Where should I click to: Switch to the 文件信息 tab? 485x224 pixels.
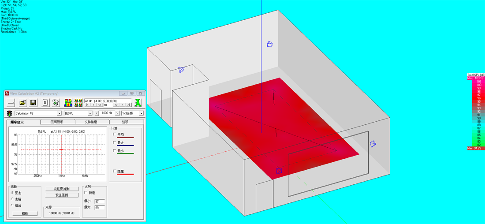[90, 122]
